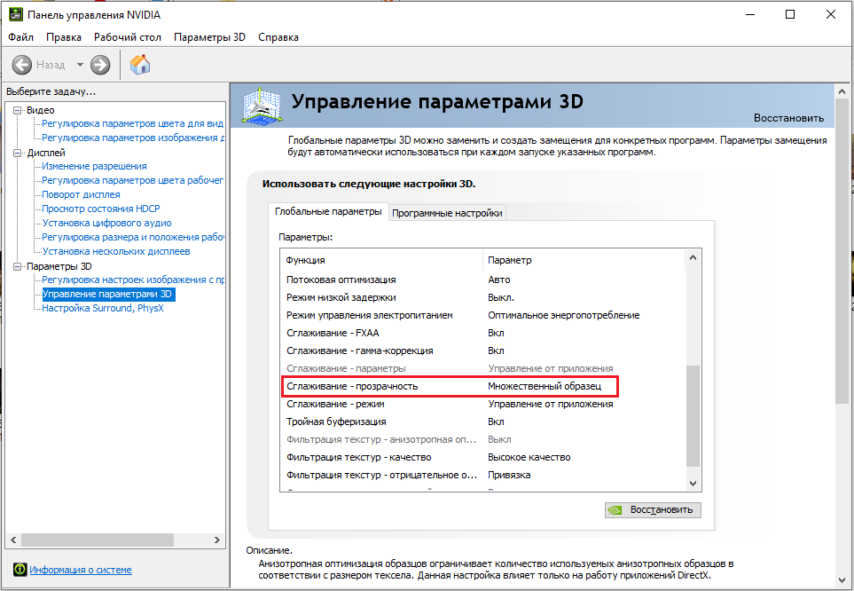The width and height of the screenshot is (854, 591).
Task: Open the Рабочий стол menu
Action: point(128,37)
